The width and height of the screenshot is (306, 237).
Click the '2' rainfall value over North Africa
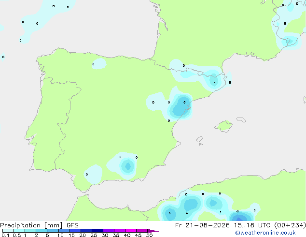point(187,213)
